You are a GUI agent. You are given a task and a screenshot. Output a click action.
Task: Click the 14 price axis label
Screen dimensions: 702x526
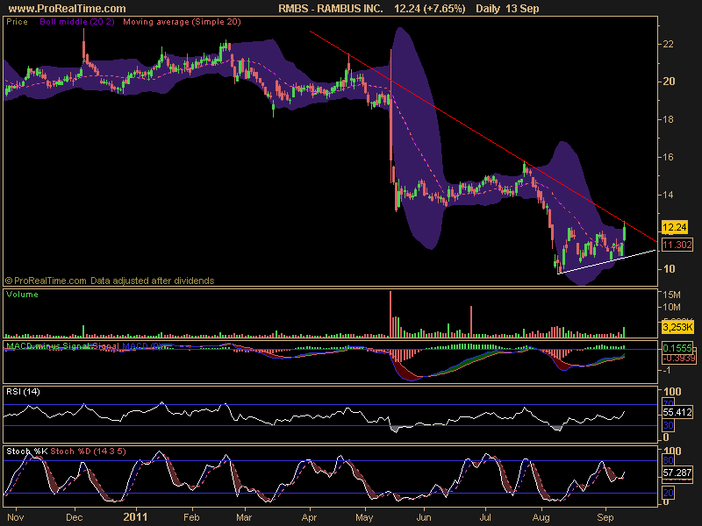click(x=669, y=195)
